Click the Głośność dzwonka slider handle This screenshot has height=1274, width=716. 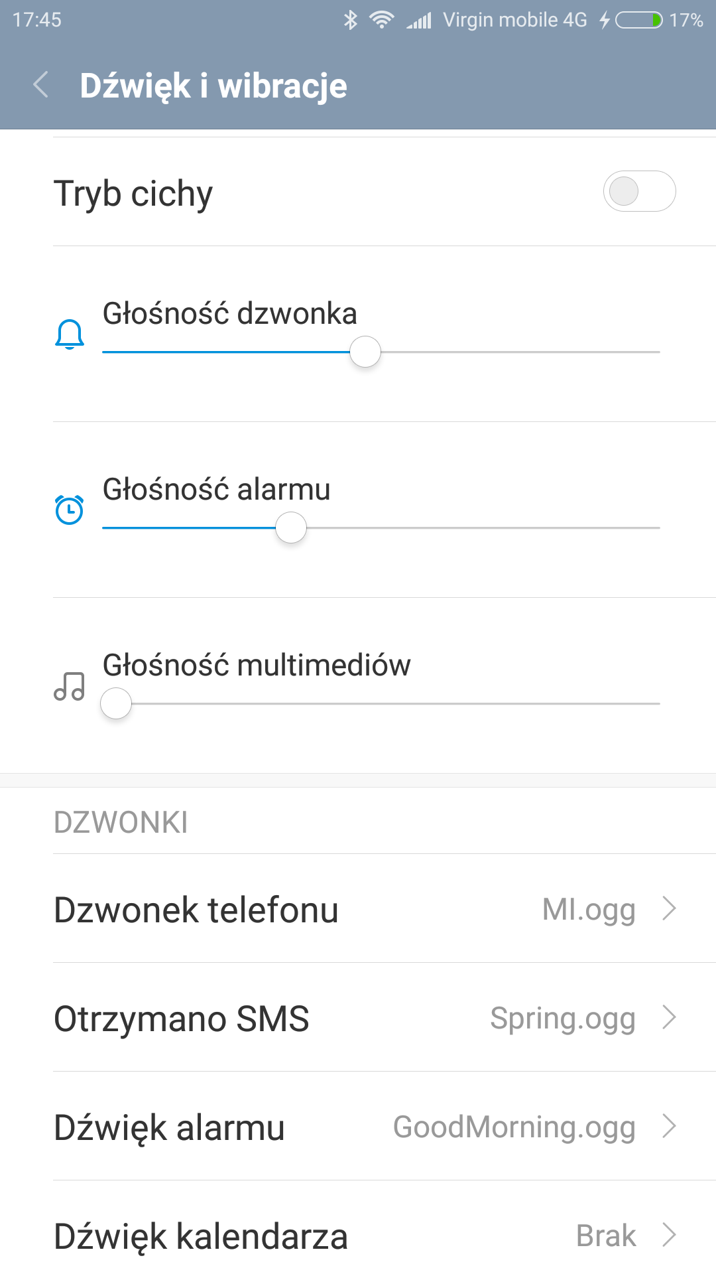click(365, 352)
